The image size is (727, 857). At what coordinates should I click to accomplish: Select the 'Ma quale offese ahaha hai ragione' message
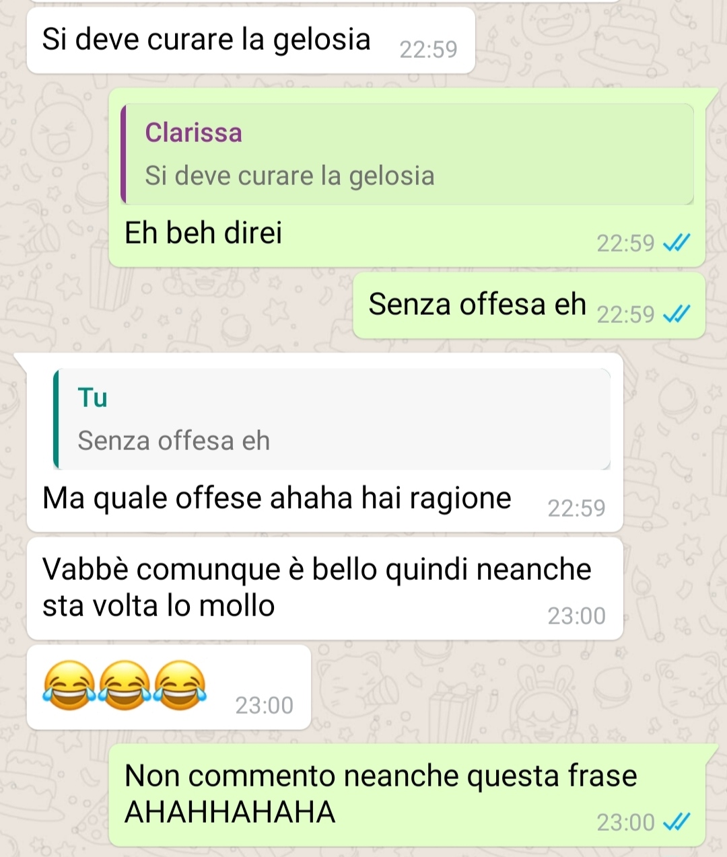tap(325, 443)
